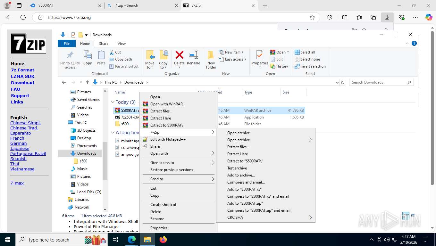Click the browser Favorites star icon
Viewport: 436px width, 246px height.
coord(312,17)
